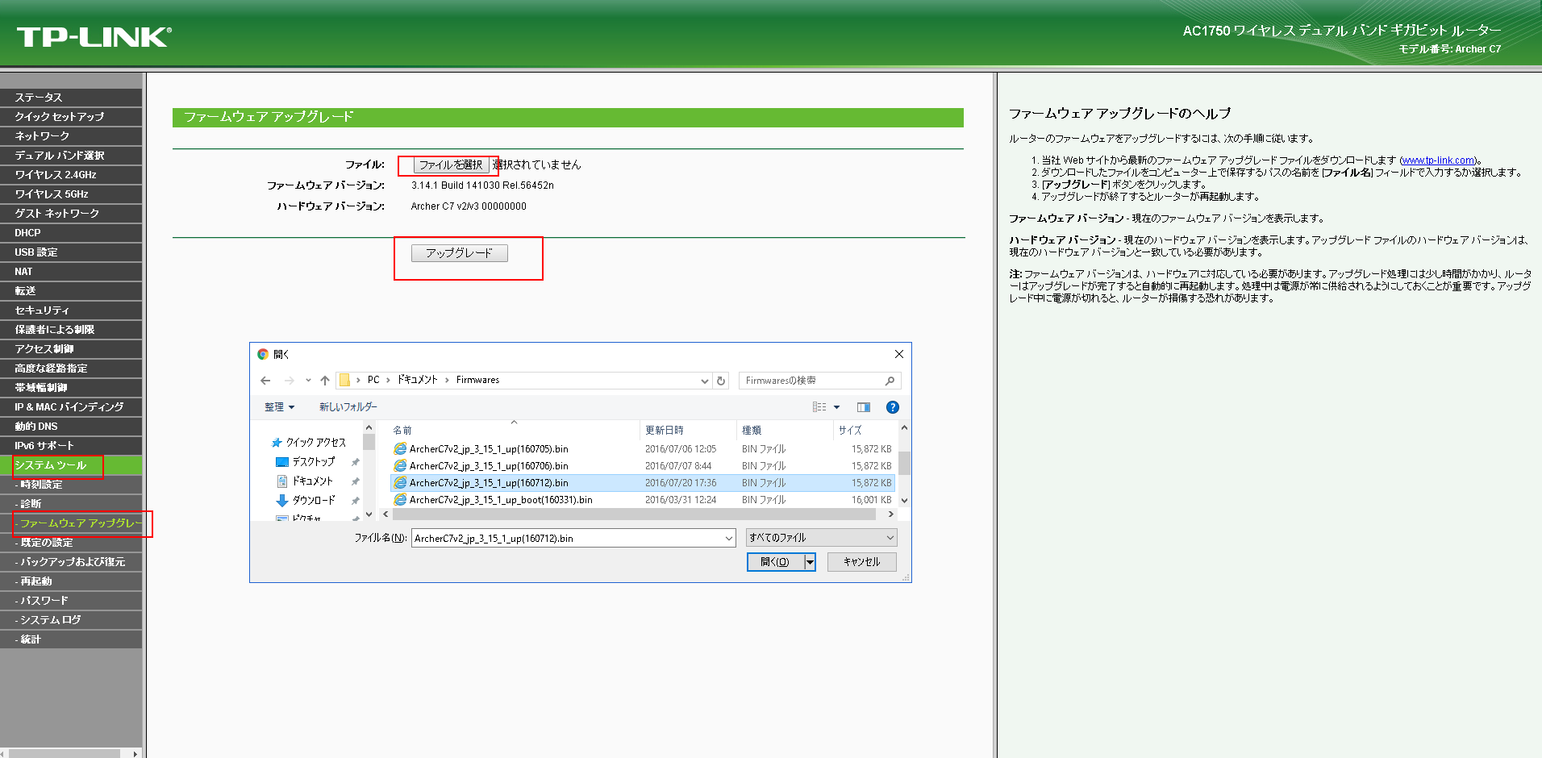This screenshot has height=758, width=1542.
Task: Expand the PC breadcrumb chevron
Action: coord(388,381)
